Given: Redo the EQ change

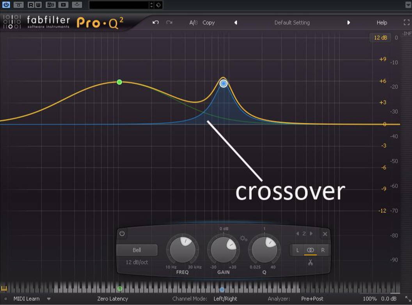Looking at the screenshot, I should pyautogui.click(x=169, y=23).
